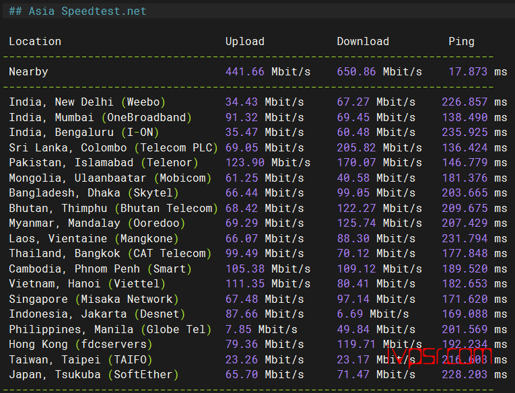Viewport: 515px width, 393px height.
Task: Click Pakistan, Islamabad (Telenor) row
Action: 258,163
